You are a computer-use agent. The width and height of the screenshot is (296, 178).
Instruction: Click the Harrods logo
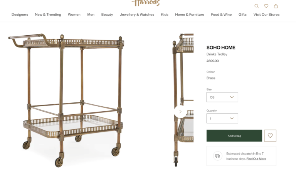tap(146, 3)
